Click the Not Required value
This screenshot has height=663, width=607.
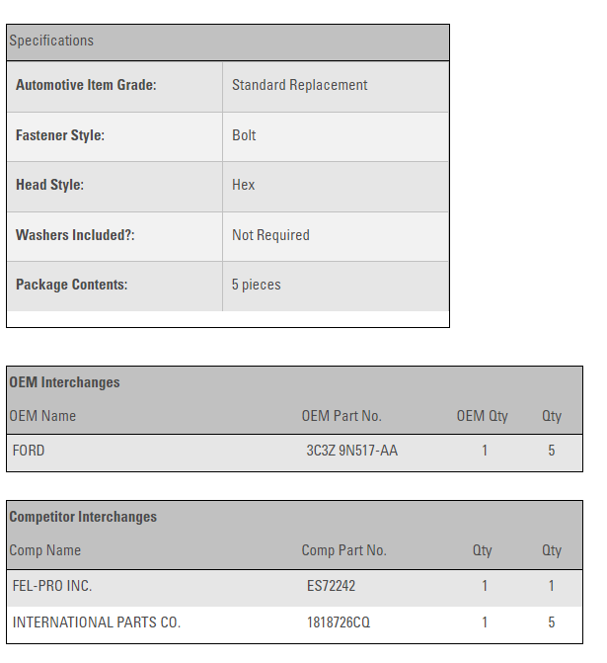270,235
